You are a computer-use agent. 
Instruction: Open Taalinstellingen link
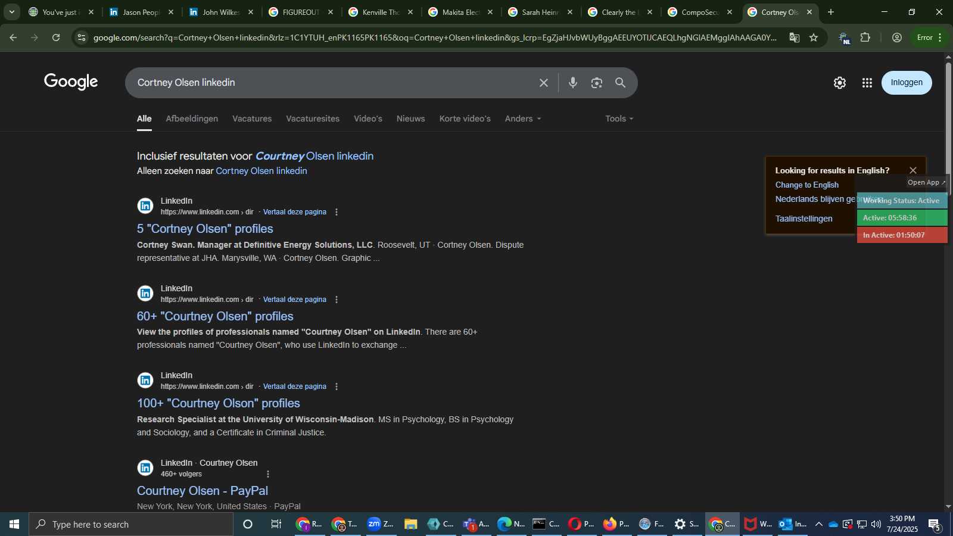[x=804, y=219]
